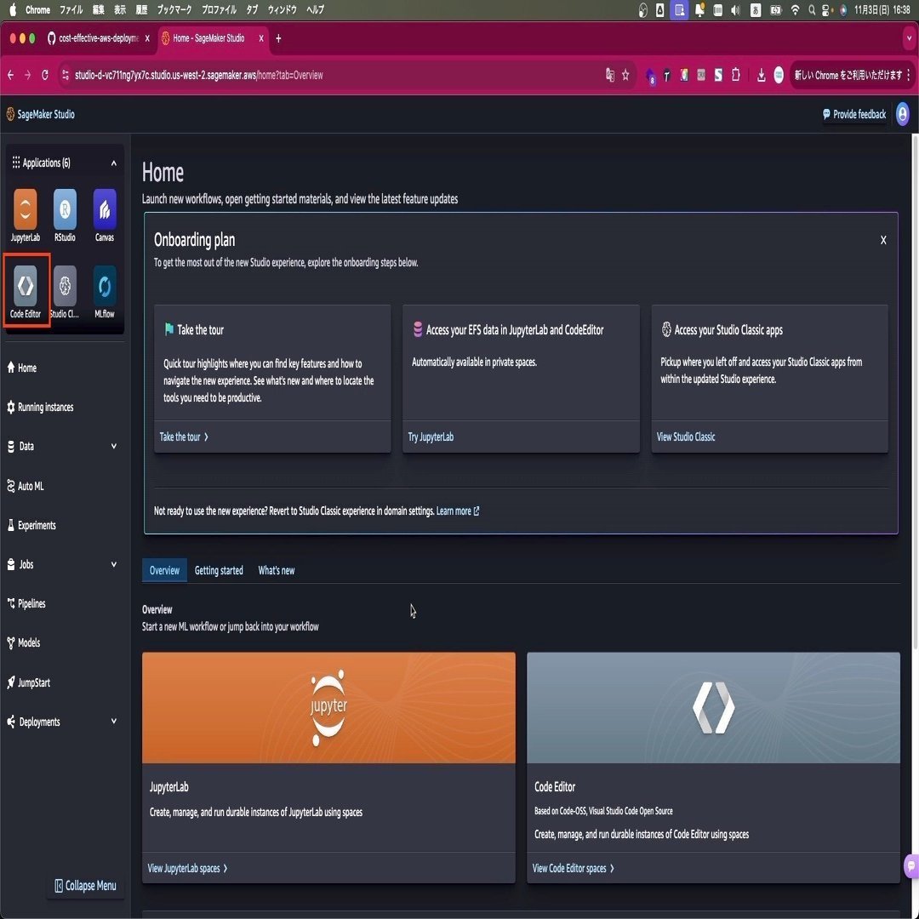The width and height of the screenshot is (919, 919).
Task: Select the Home - SageMaker Studio tab
Action: (x=208, y=38)
